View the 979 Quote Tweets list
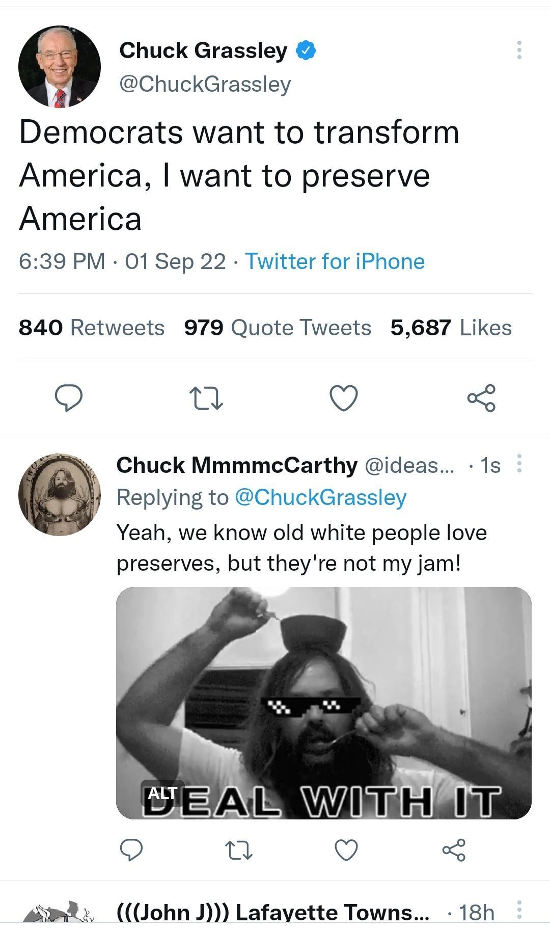 (278, 327)
